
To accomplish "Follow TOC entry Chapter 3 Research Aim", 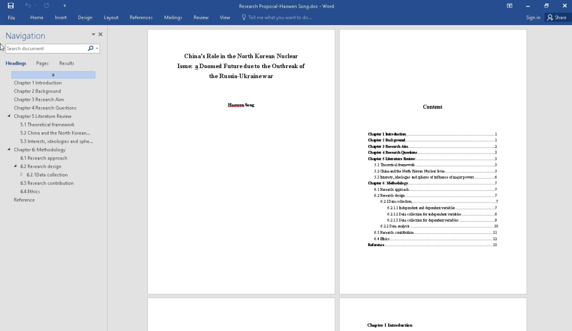I will [x=432, y=147].
